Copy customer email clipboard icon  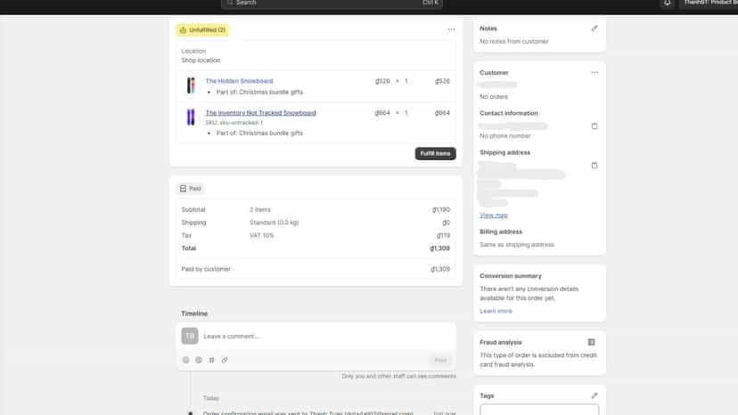point(594,126)
